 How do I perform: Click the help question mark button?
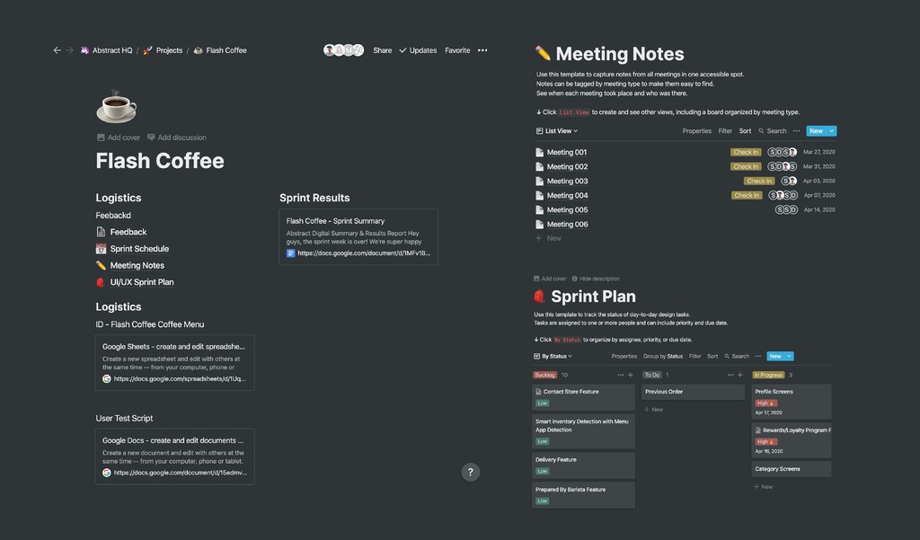471,472
